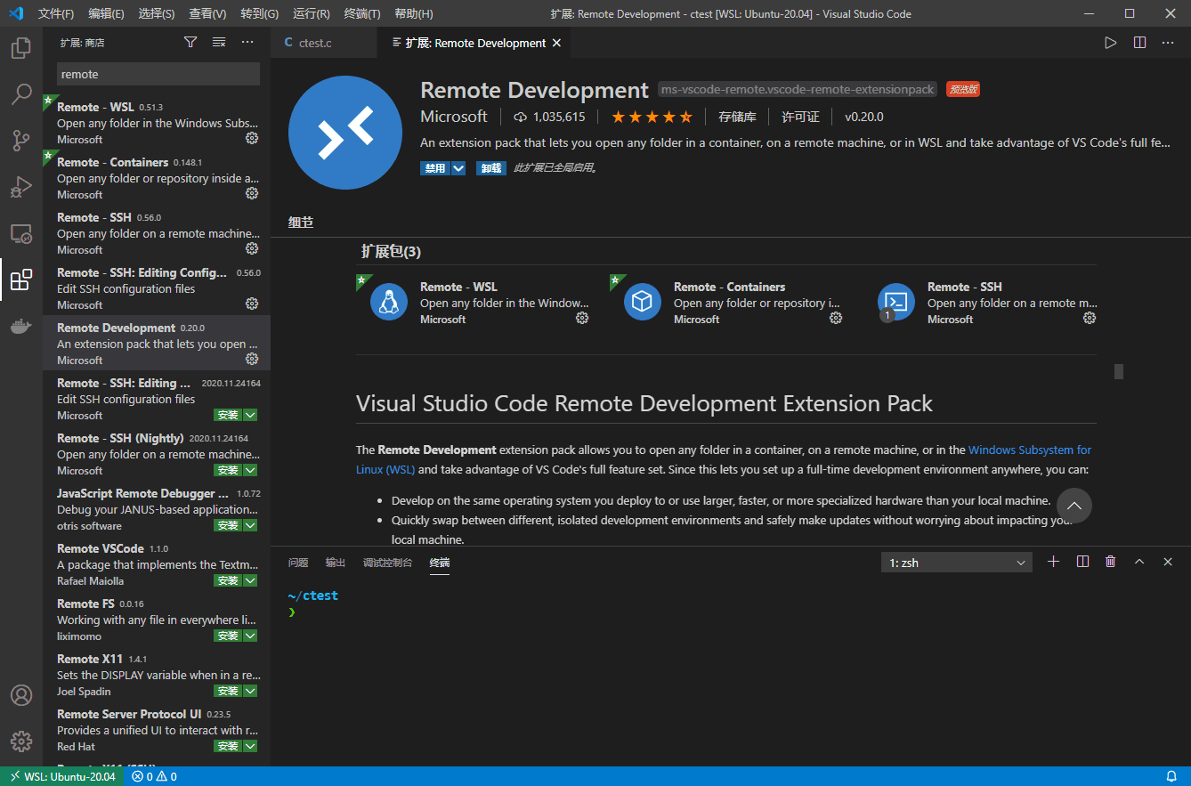Open the Source Control view

tap(21, 141)
